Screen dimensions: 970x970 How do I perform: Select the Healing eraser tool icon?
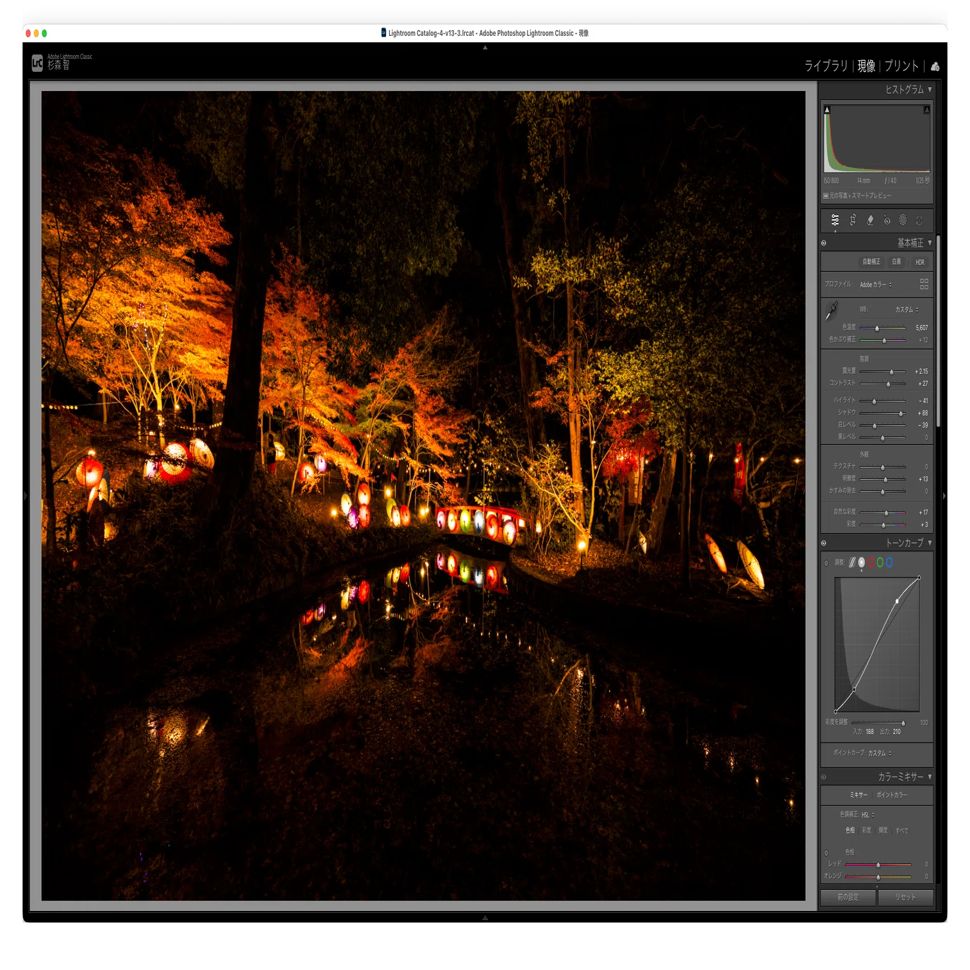pos(870,220)
